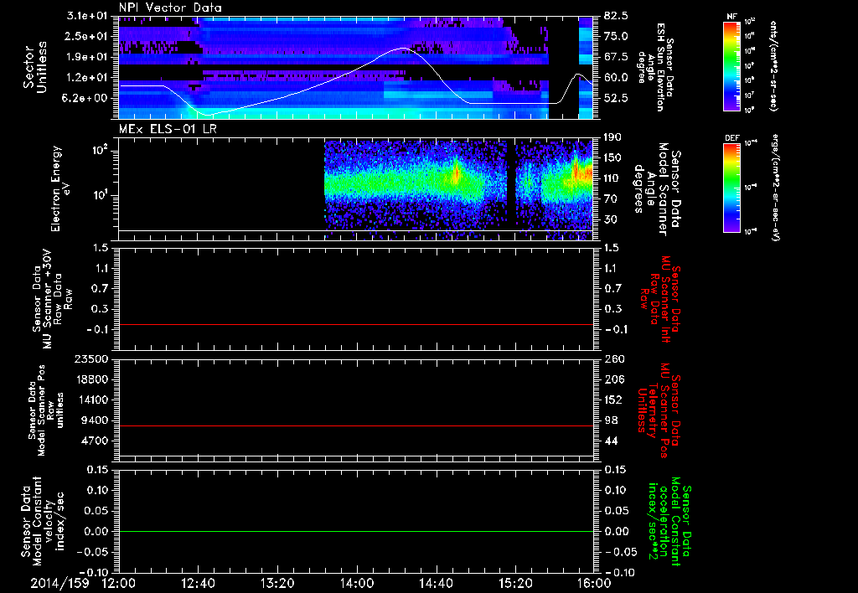Click the ESH Sun Elevation Angle label
This screenshot has width=858, height=593.
tap(656, 67)
